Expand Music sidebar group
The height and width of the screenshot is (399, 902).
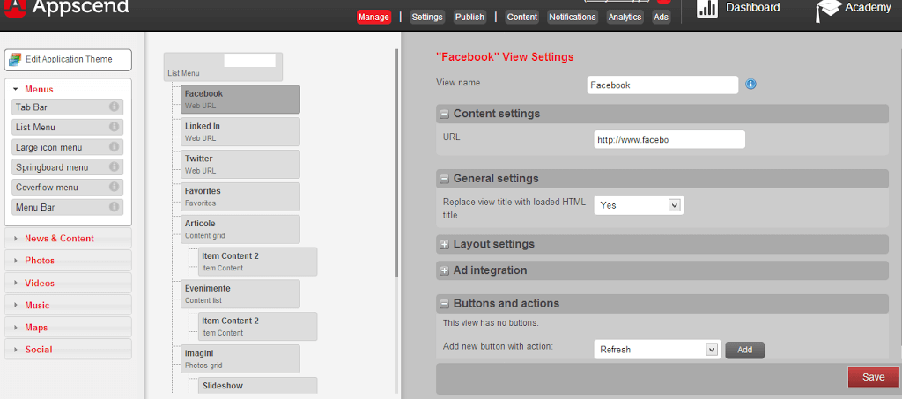pos(68,306)
